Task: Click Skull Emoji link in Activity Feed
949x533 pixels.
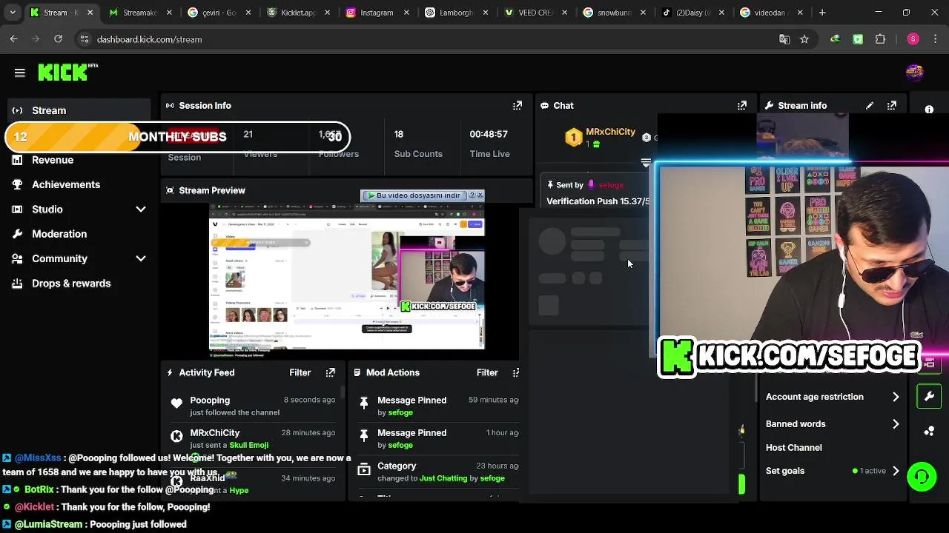Action: tap(248, 445)
